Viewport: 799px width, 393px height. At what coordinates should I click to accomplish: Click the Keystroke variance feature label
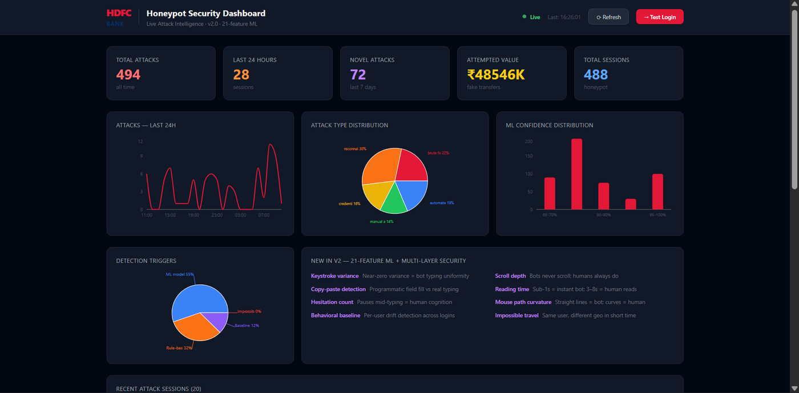(335, 276)
